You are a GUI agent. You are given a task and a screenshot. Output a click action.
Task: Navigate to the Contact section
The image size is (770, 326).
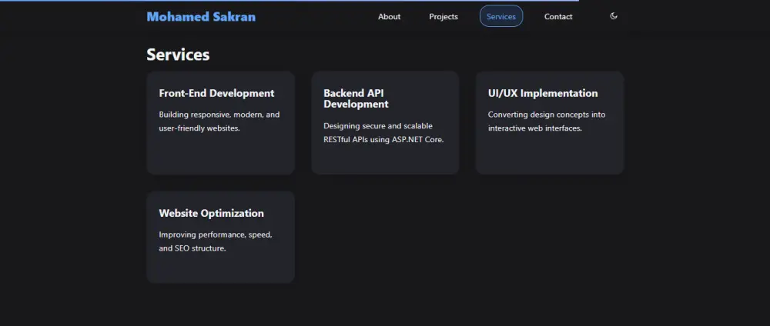(558, 17)
